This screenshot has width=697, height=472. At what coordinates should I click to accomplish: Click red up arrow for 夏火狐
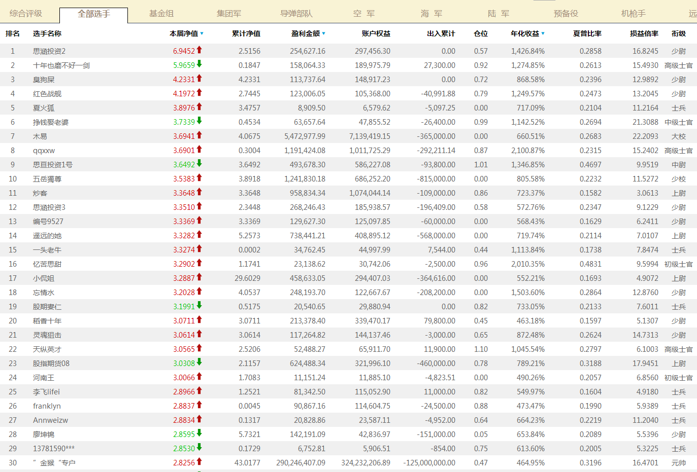[x=200, y=106]
